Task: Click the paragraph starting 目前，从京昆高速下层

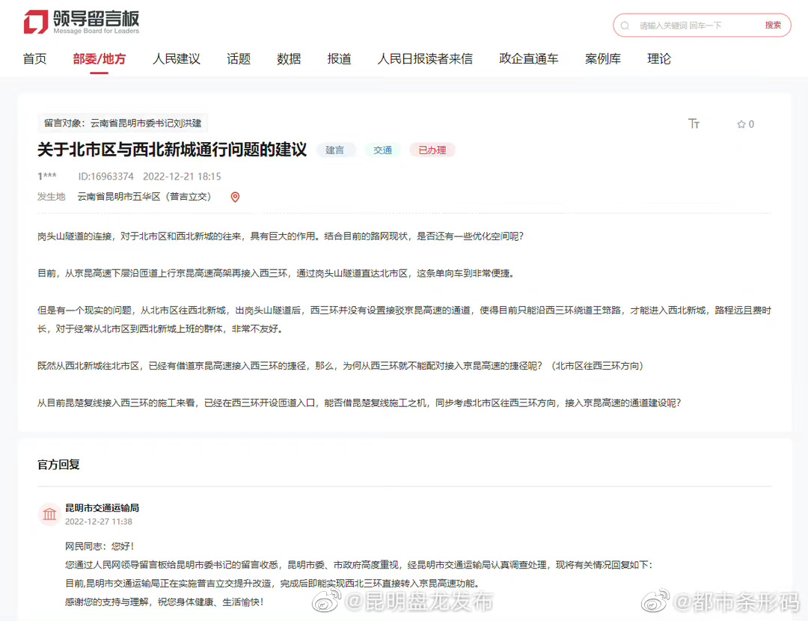Action: 275,273
